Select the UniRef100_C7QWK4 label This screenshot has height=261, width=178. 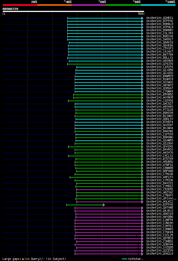click(160, 91)
